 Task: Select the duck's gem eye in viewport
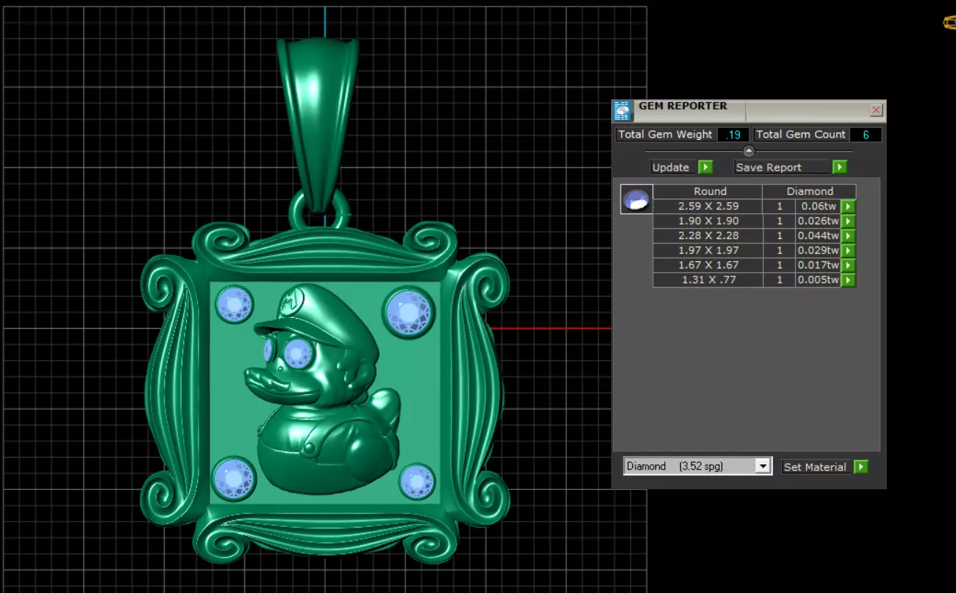pos(297,354)
